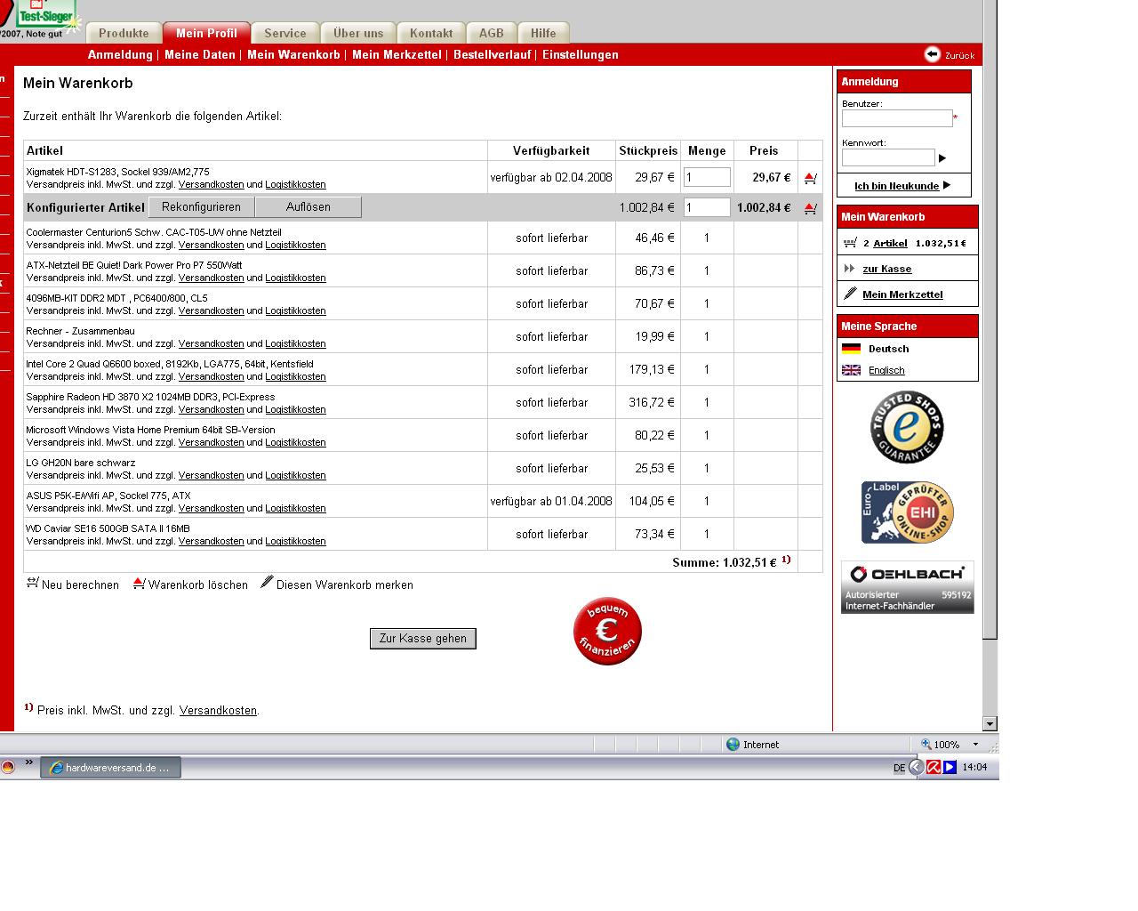Click the DE language indicator in tray
The image size is (1138, 911).
click(x=899, y=768)
